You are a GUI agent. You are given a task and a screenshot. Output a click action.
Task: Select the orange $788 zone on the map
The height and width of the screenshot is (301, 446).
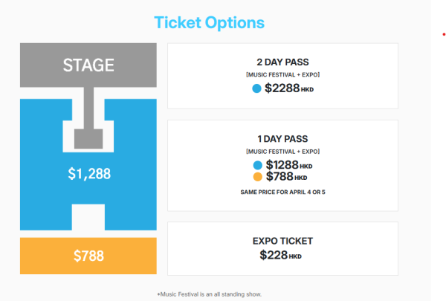click(x=88, y=256)
